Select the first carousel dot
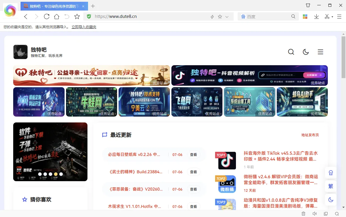The width and height of the screenshot is (346, 217). tap(40, 174)
